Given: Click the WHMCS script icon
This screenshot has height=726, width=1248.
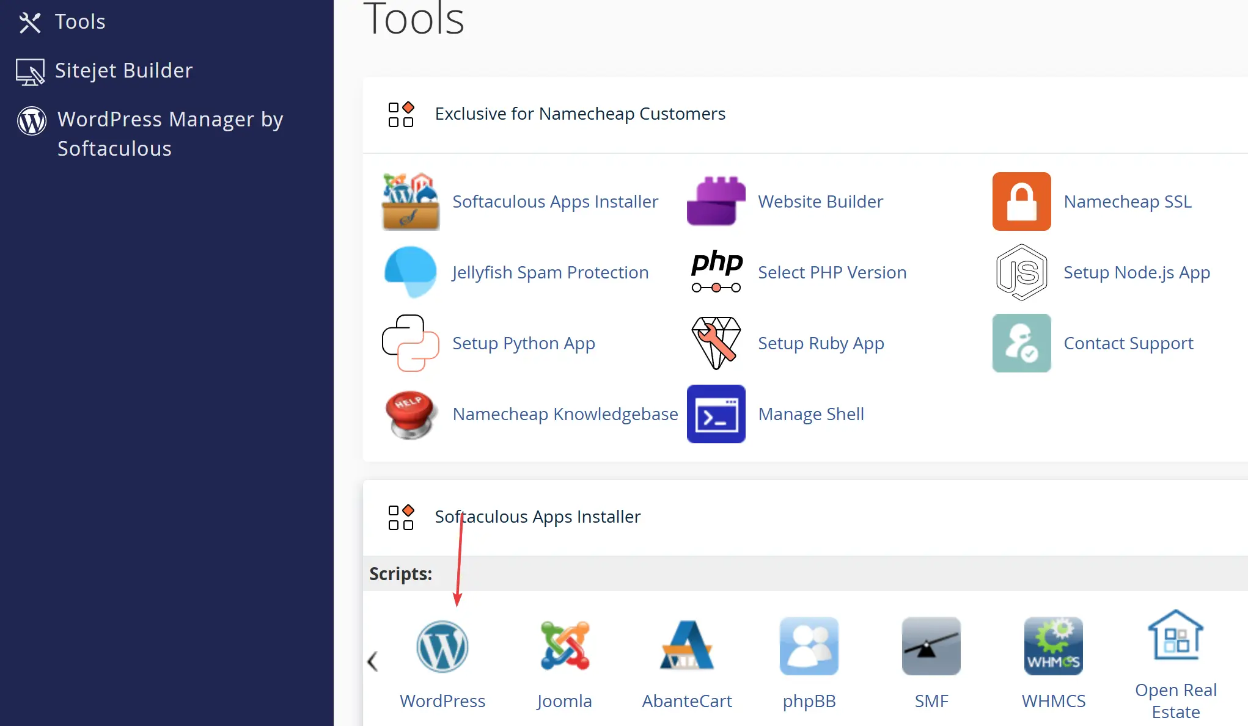Looking at the screenshot, I should point(1054,646).
